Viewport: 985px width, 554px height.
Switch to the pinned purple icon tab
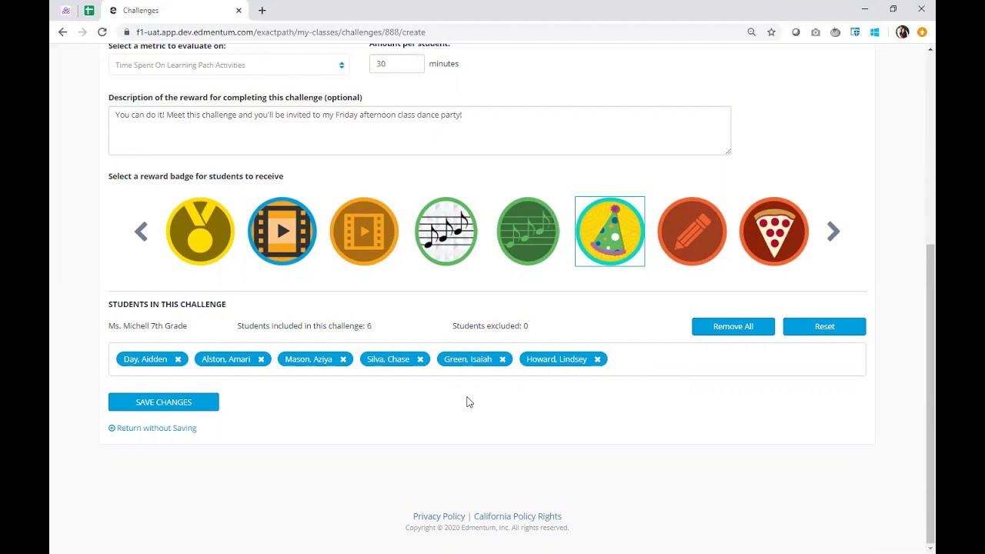coord(66,11)
